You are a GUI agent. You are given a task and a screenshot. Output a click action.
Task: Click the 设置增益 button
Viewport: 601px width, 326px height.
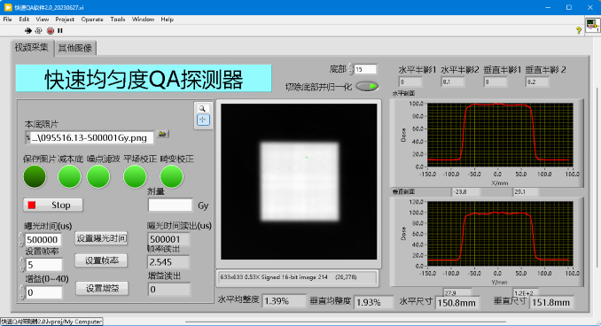pyautogui.click(x=102, y=288)
